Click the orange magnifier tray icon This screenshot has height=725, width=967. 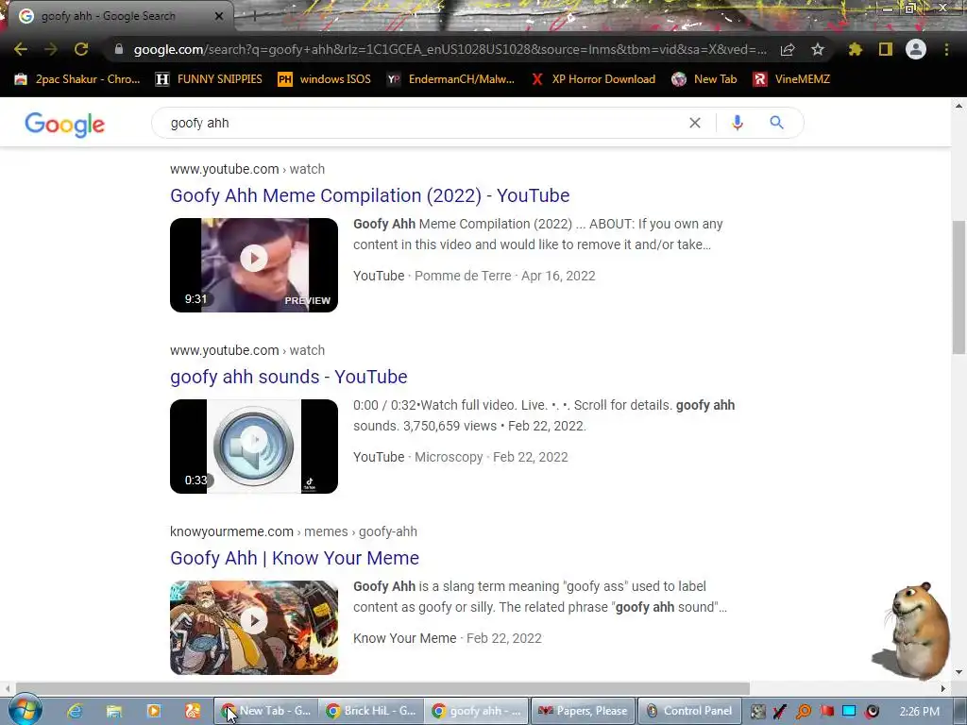(804, 712)
